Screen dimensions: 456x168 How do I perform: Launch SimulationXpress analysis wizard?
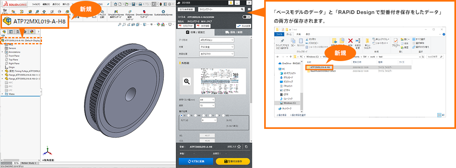point(115,15)
